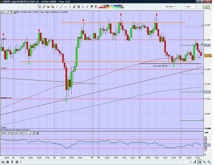215x165 pixels.
Task: Open the 200 units dropdown
Action: pos(171,7)
